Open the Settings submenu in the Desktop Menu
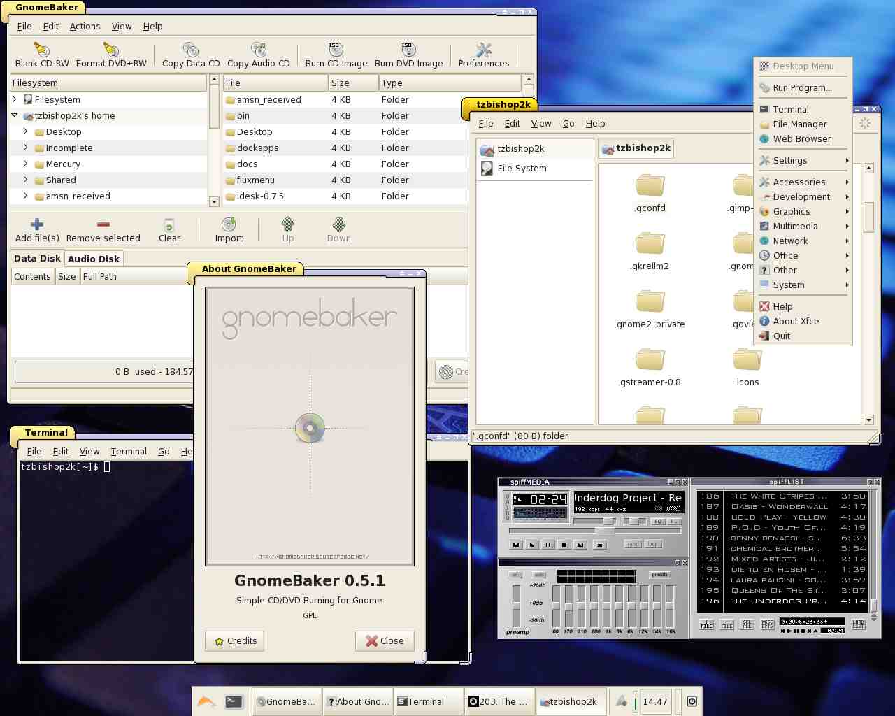Screen dimensions: 895x716 coord(803,160)
